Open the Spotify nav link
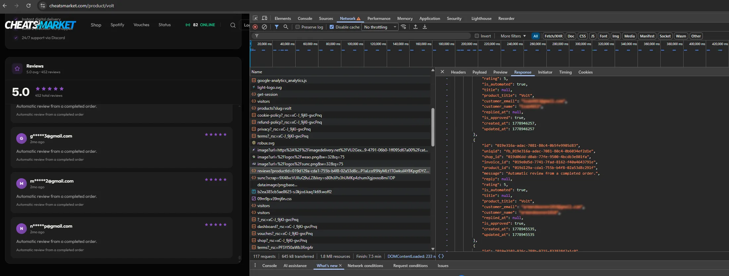Viewport: 729px width, 276px height. click(117, 25)
